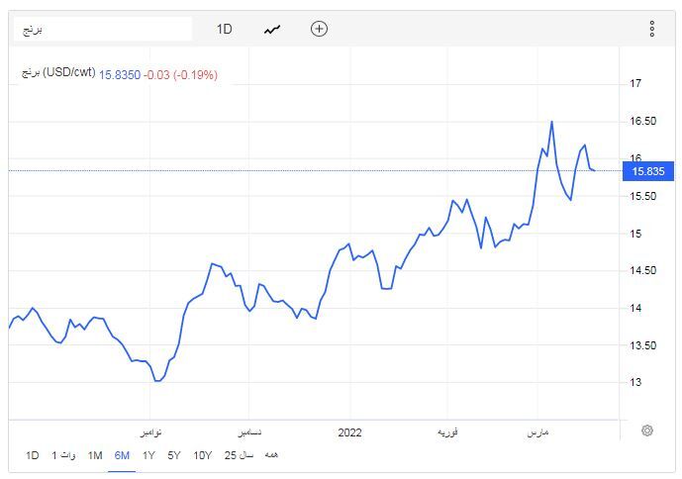Switch to the 1M time range

[95, 455]
